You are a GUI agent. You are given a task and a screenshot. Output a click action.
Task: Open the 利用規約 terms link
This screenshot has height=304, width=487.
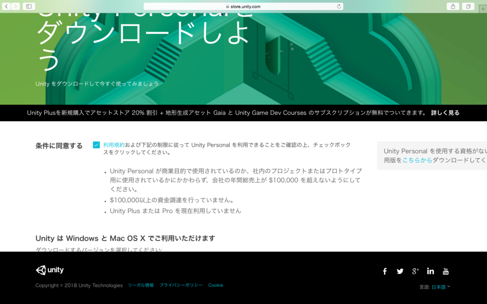click(x=114, y=145)
